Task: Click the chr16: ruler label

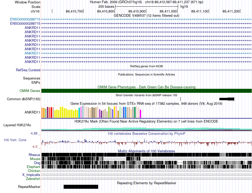Action: pyautogui.click(x=35, y=11)
